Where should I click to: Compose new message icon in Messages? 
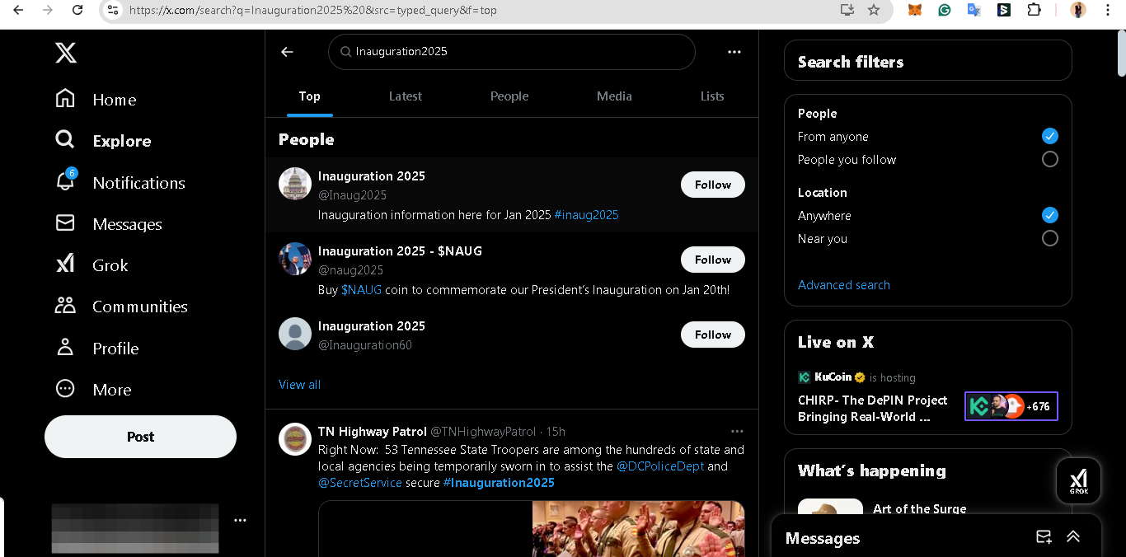[1044, 537]
